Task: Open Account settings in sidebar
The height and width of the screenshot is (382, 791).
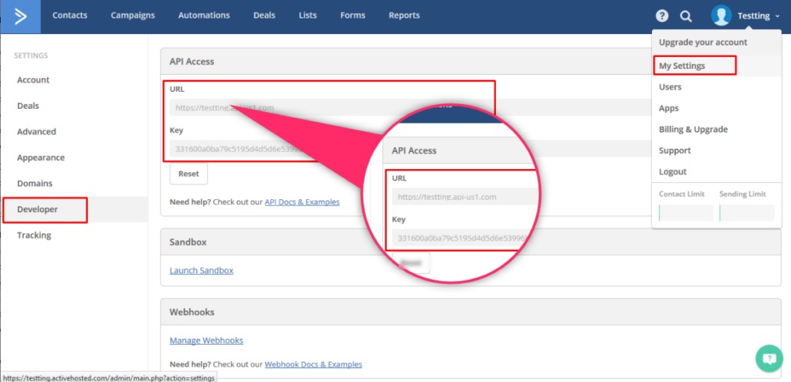Action: pyautogui.click(x=33, y=79)
